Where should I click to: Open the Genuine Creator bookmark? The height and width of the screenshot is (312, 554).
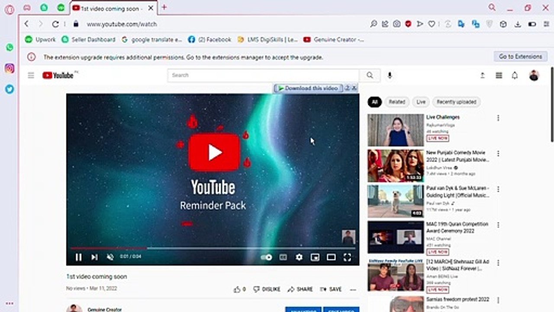click(x=334, y=39)
